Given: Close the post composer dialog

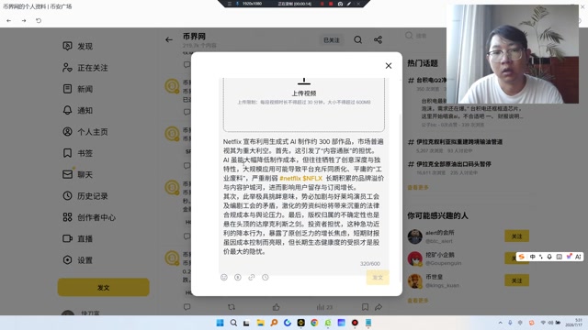Looking at the screenshot, I should [389, 66].
